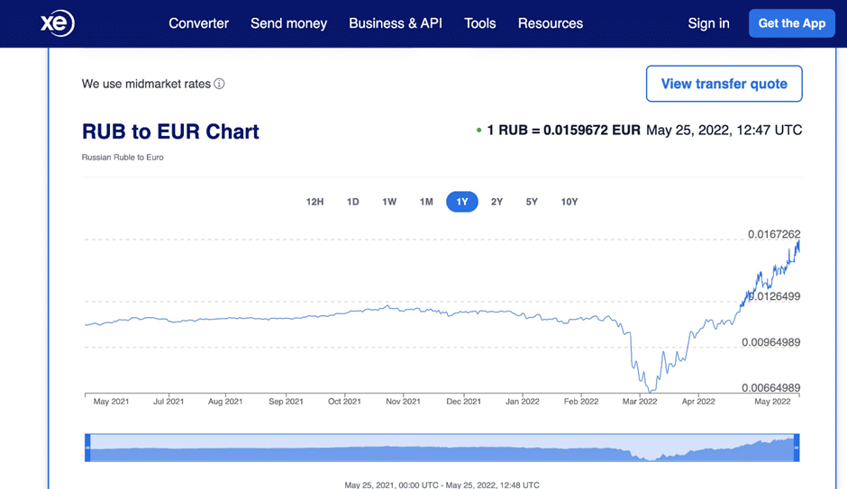Select the active 1Y range
This screenshot has width=847, height=489.
point(461,202)
